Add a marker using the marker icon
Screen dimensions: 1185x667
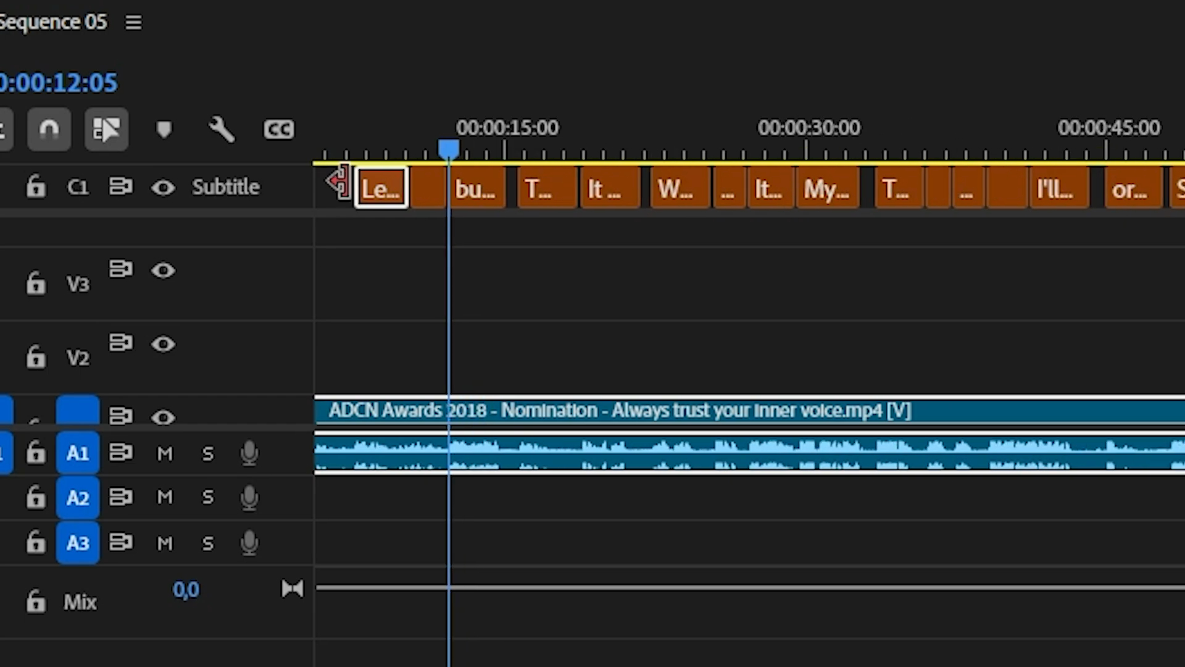pos(164,130)
